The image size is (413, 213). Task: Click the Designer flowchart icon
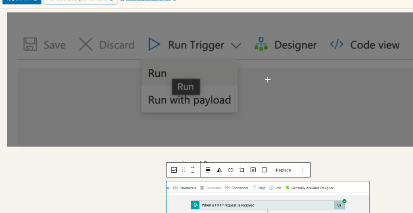[x=261, y=44]
